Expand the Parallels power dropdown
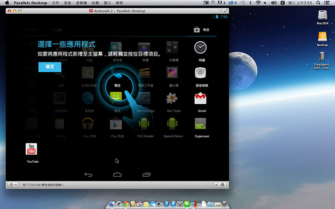The width and height of the screenshot is (335, 209). pos(13,185)
